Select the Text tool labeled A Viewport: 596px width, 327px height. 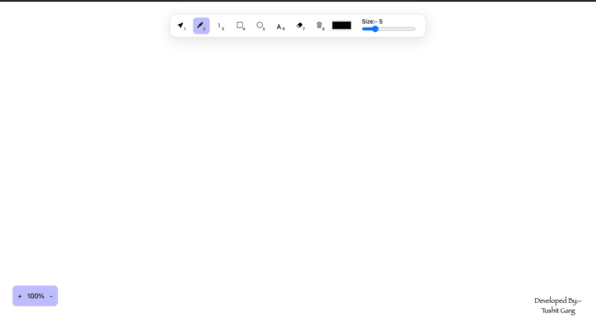(x=280, y=27)
